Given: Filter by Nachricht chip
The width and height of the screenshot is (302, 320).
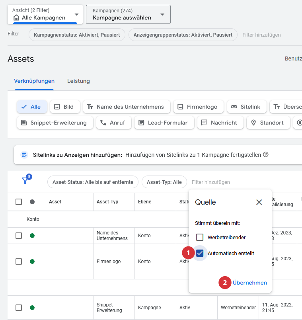Looking at the screenshot, I should click(220, 123).
